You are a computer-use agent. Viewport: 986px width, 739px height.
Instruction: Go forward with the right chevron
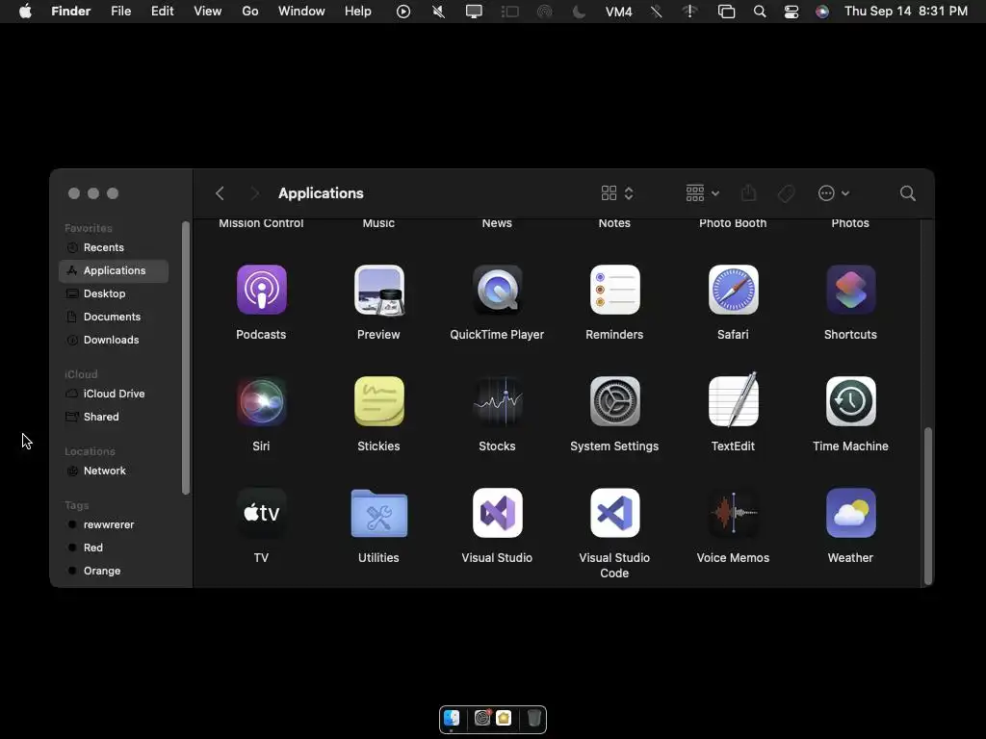point(254,193)
